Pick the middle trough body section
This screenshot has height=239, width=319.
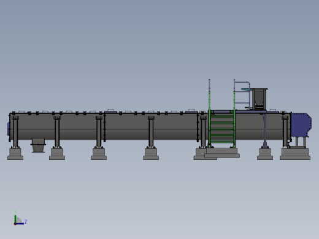152,126
